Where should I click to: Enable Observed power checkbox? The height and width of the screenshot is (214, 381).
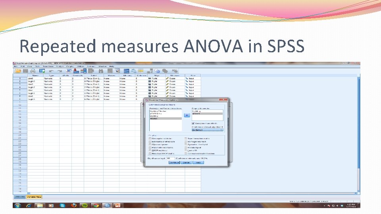[150, 145]
